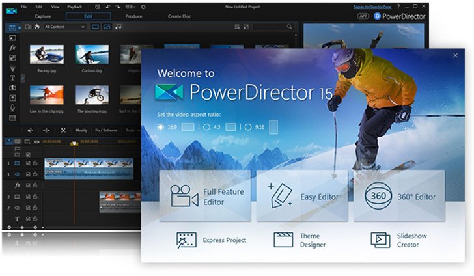Show only audio with the music note filter
This screenshot has width=474, height=276.
coord(118,27)
